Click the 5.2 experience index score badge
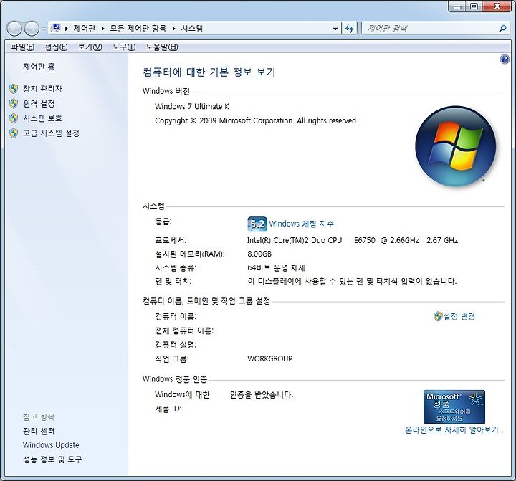 [x=257, y=224]
